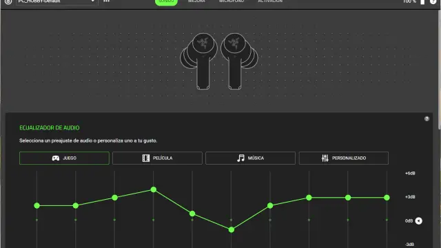Select the PERSONALIZADO equalizer preset

344,158
